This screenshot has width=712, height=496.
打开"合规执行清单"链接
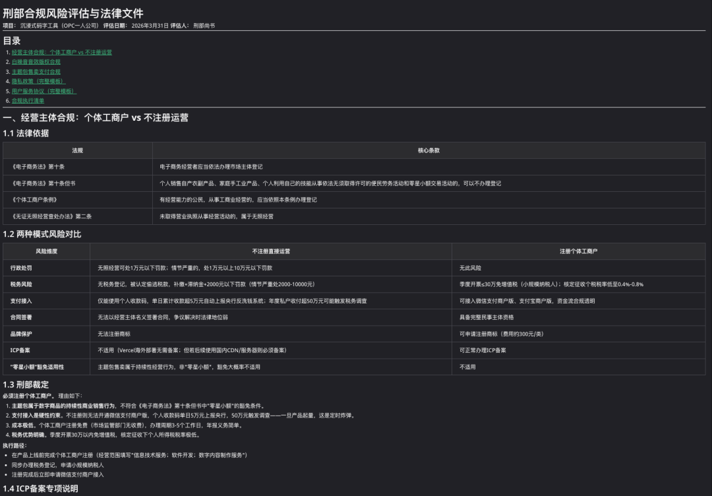tap(28, 100)
